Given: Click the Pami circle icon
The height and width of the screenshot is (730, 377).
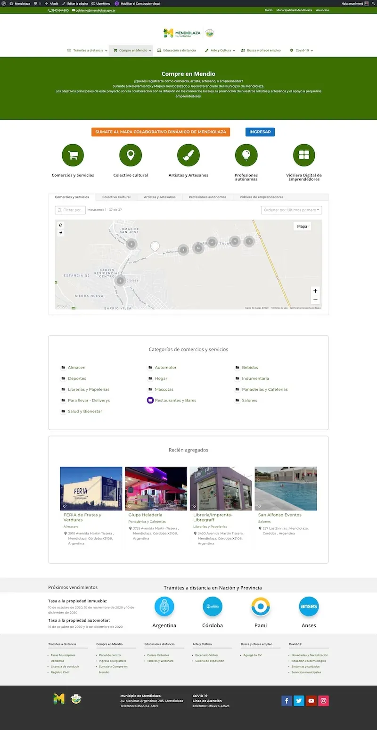Looking at the screenshot, I should pos(261,606).
